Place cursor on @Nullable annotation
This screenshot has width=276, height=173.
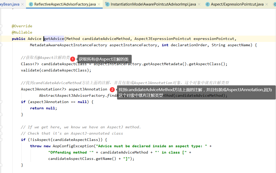click(22, 32)
